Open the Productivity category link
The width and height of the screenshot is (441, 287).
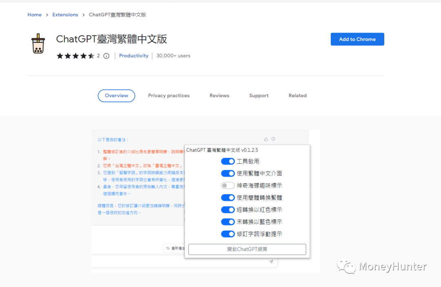pos(134,55)
